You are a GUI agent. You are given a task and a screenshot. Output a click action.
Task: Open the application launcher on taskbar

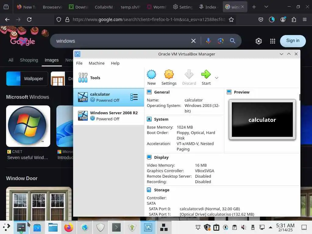tap(6, 227)
